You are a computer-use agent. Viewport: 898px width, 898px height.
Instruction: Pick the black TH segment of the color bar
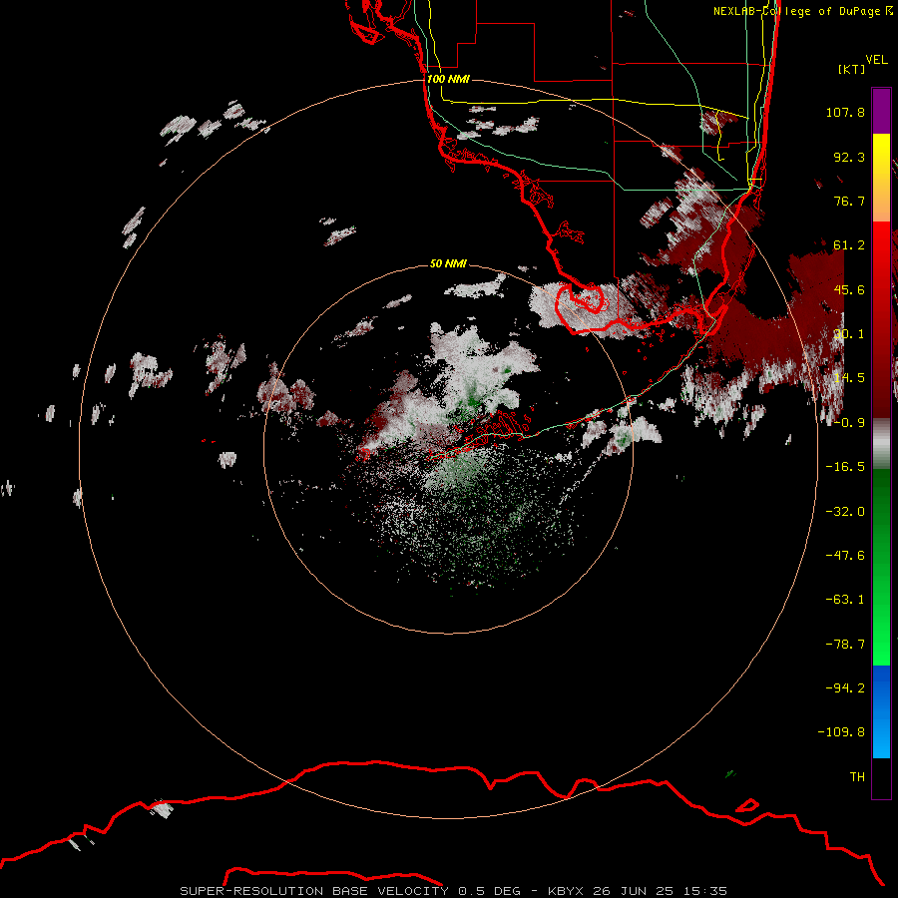[x=881, y=777]
